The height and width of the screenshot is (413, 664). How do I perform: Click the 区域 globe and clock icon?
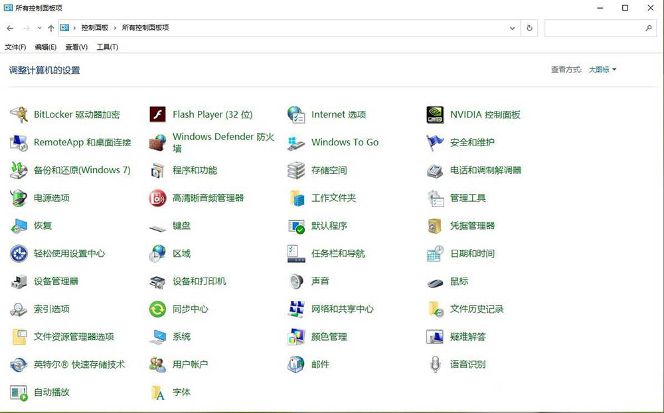click(157, 253)
